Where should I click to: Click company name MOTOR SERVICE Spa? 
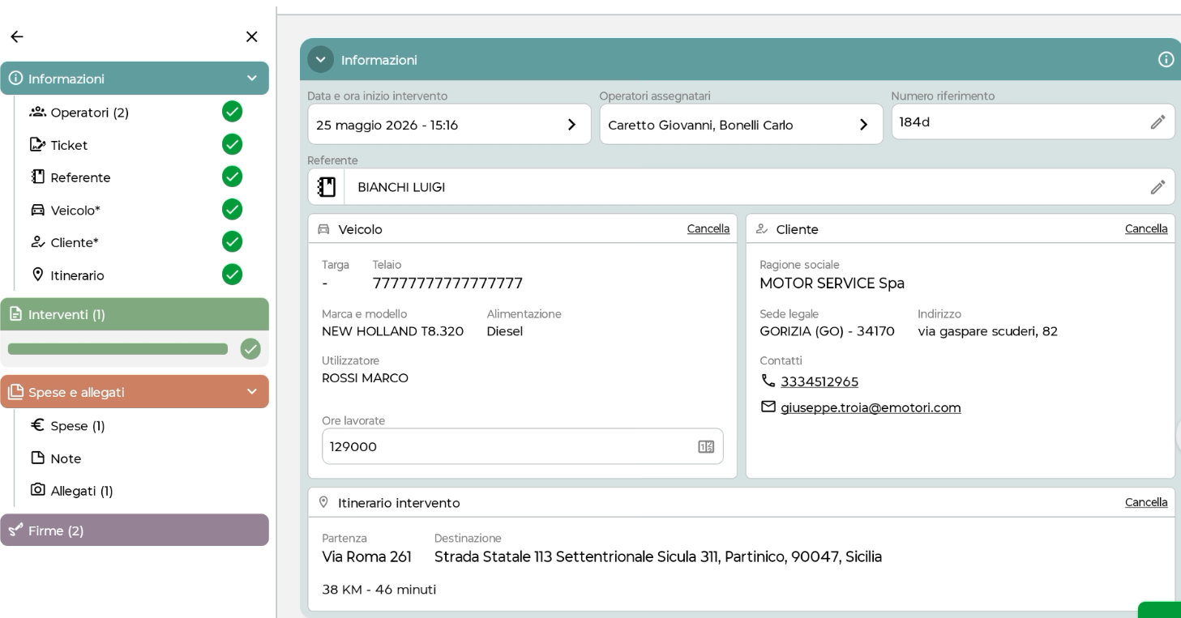tap(832, 283)
